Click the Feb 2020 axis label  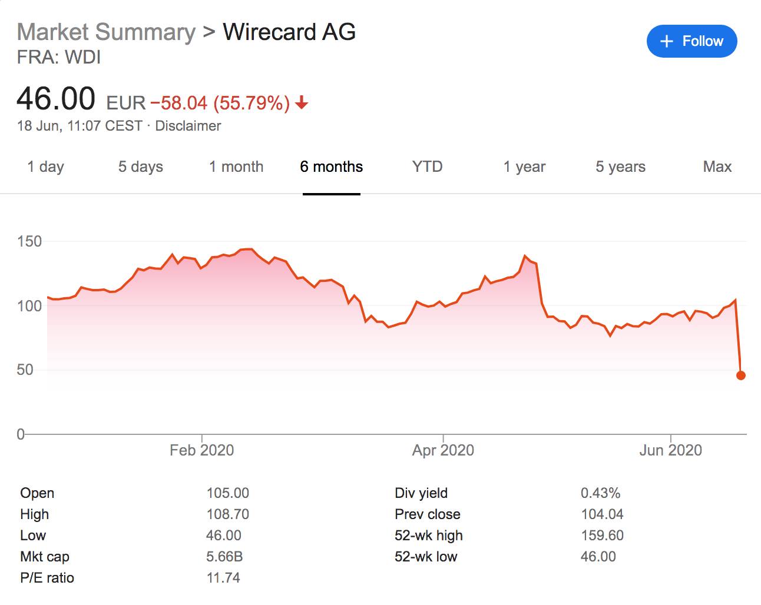[x=201, y=450]
